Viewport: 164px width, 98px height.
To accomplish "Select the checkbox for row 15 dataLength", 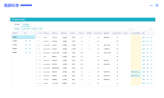I will tap(37, 72).
